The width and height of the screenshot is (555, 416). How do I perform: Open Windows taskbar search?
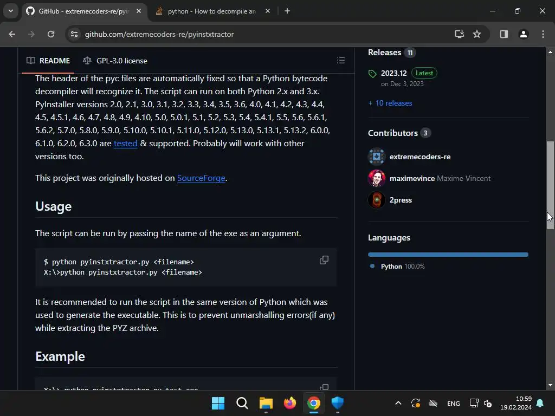point(242,403)
